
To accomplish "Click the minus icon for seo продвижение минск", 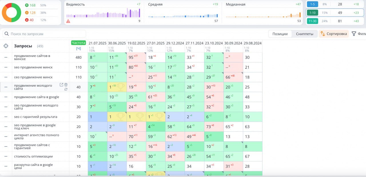I will coord(6,67).
